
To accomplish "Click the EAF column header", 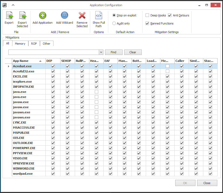I will click(110, 61).
